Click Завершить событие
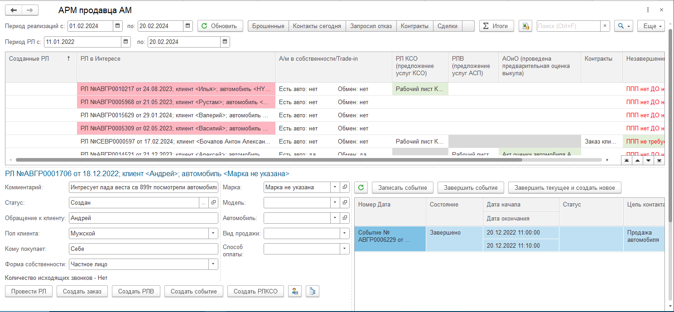 (471, 187)
